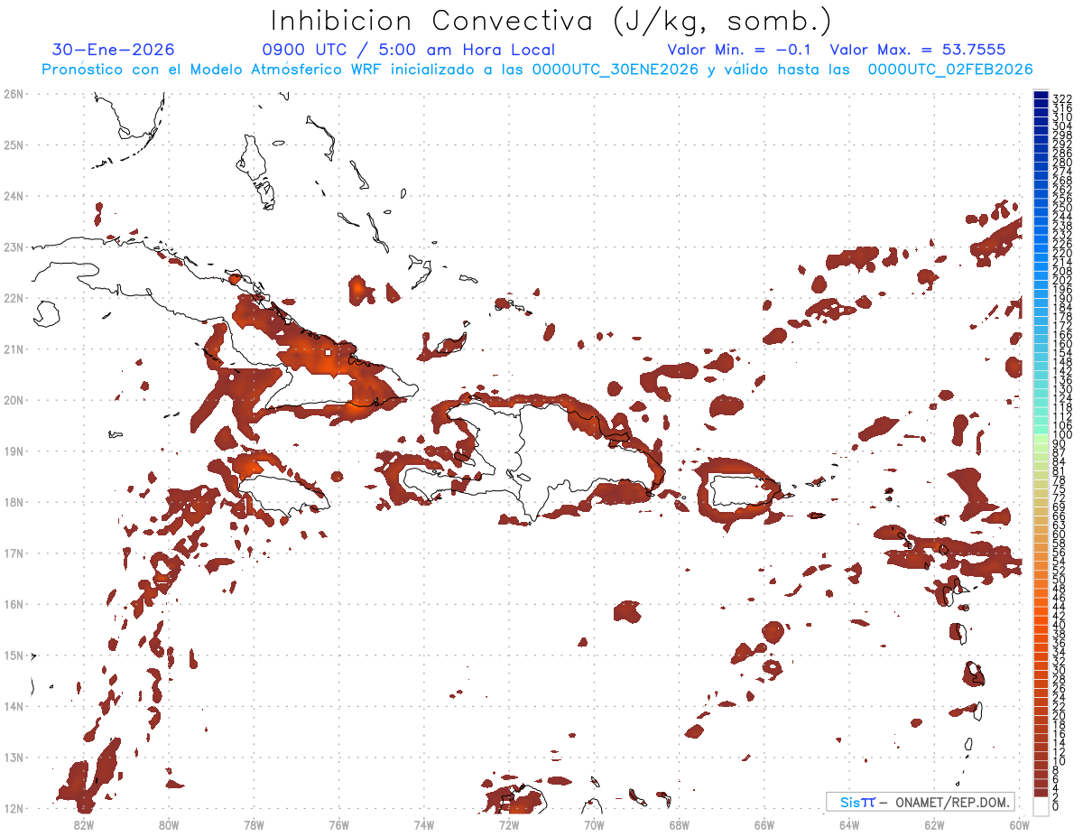Viewport: 1083px width, 837px height.
Task: Click the 74W longitude label
Action: 424,824
